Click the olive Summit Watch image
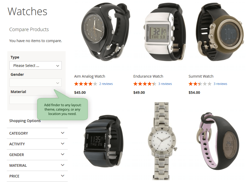The image size is (251, 184). pyautogui.click(x=220, y=32)
